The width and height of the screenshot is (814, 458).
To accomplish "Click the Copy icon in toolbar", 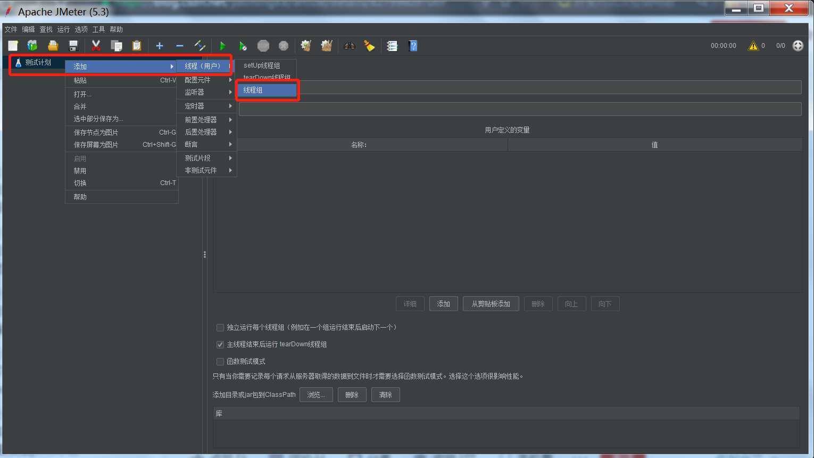I will pos(116,46).
